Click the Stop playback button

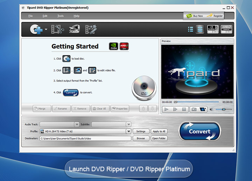coord(184,110)
